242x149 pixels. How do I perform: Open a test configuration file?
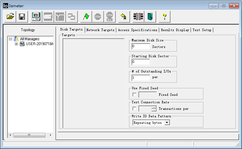[10, 16]
